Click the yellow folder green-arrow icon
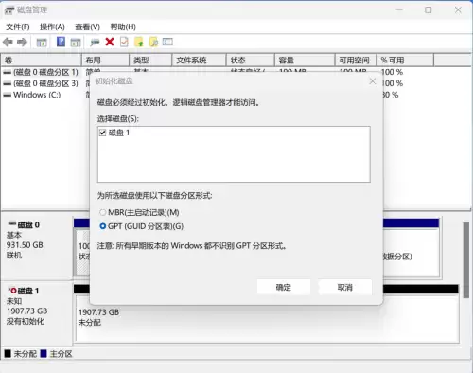 (139, 42)
